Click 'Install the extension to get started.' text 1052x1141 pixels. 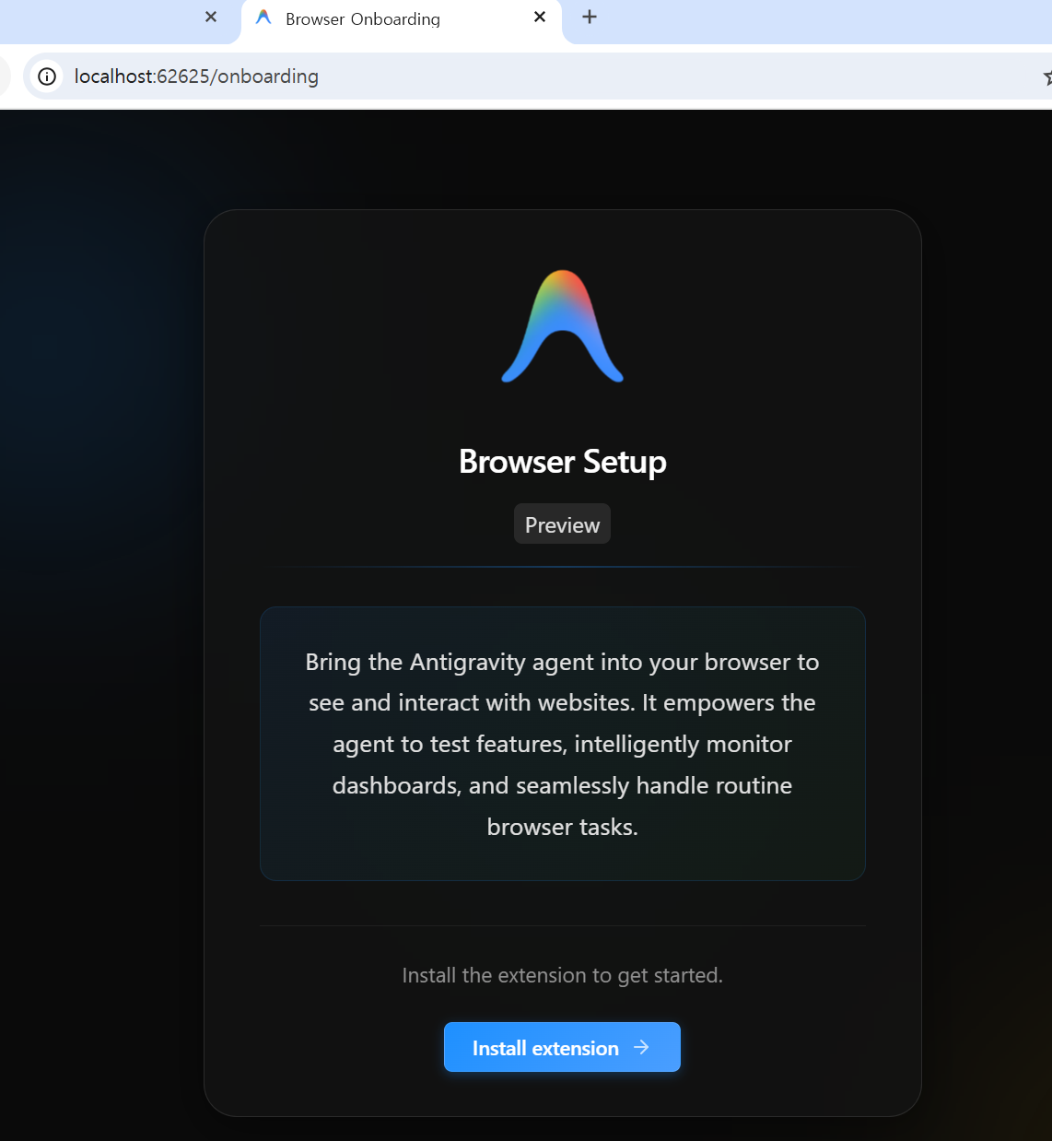562,975
